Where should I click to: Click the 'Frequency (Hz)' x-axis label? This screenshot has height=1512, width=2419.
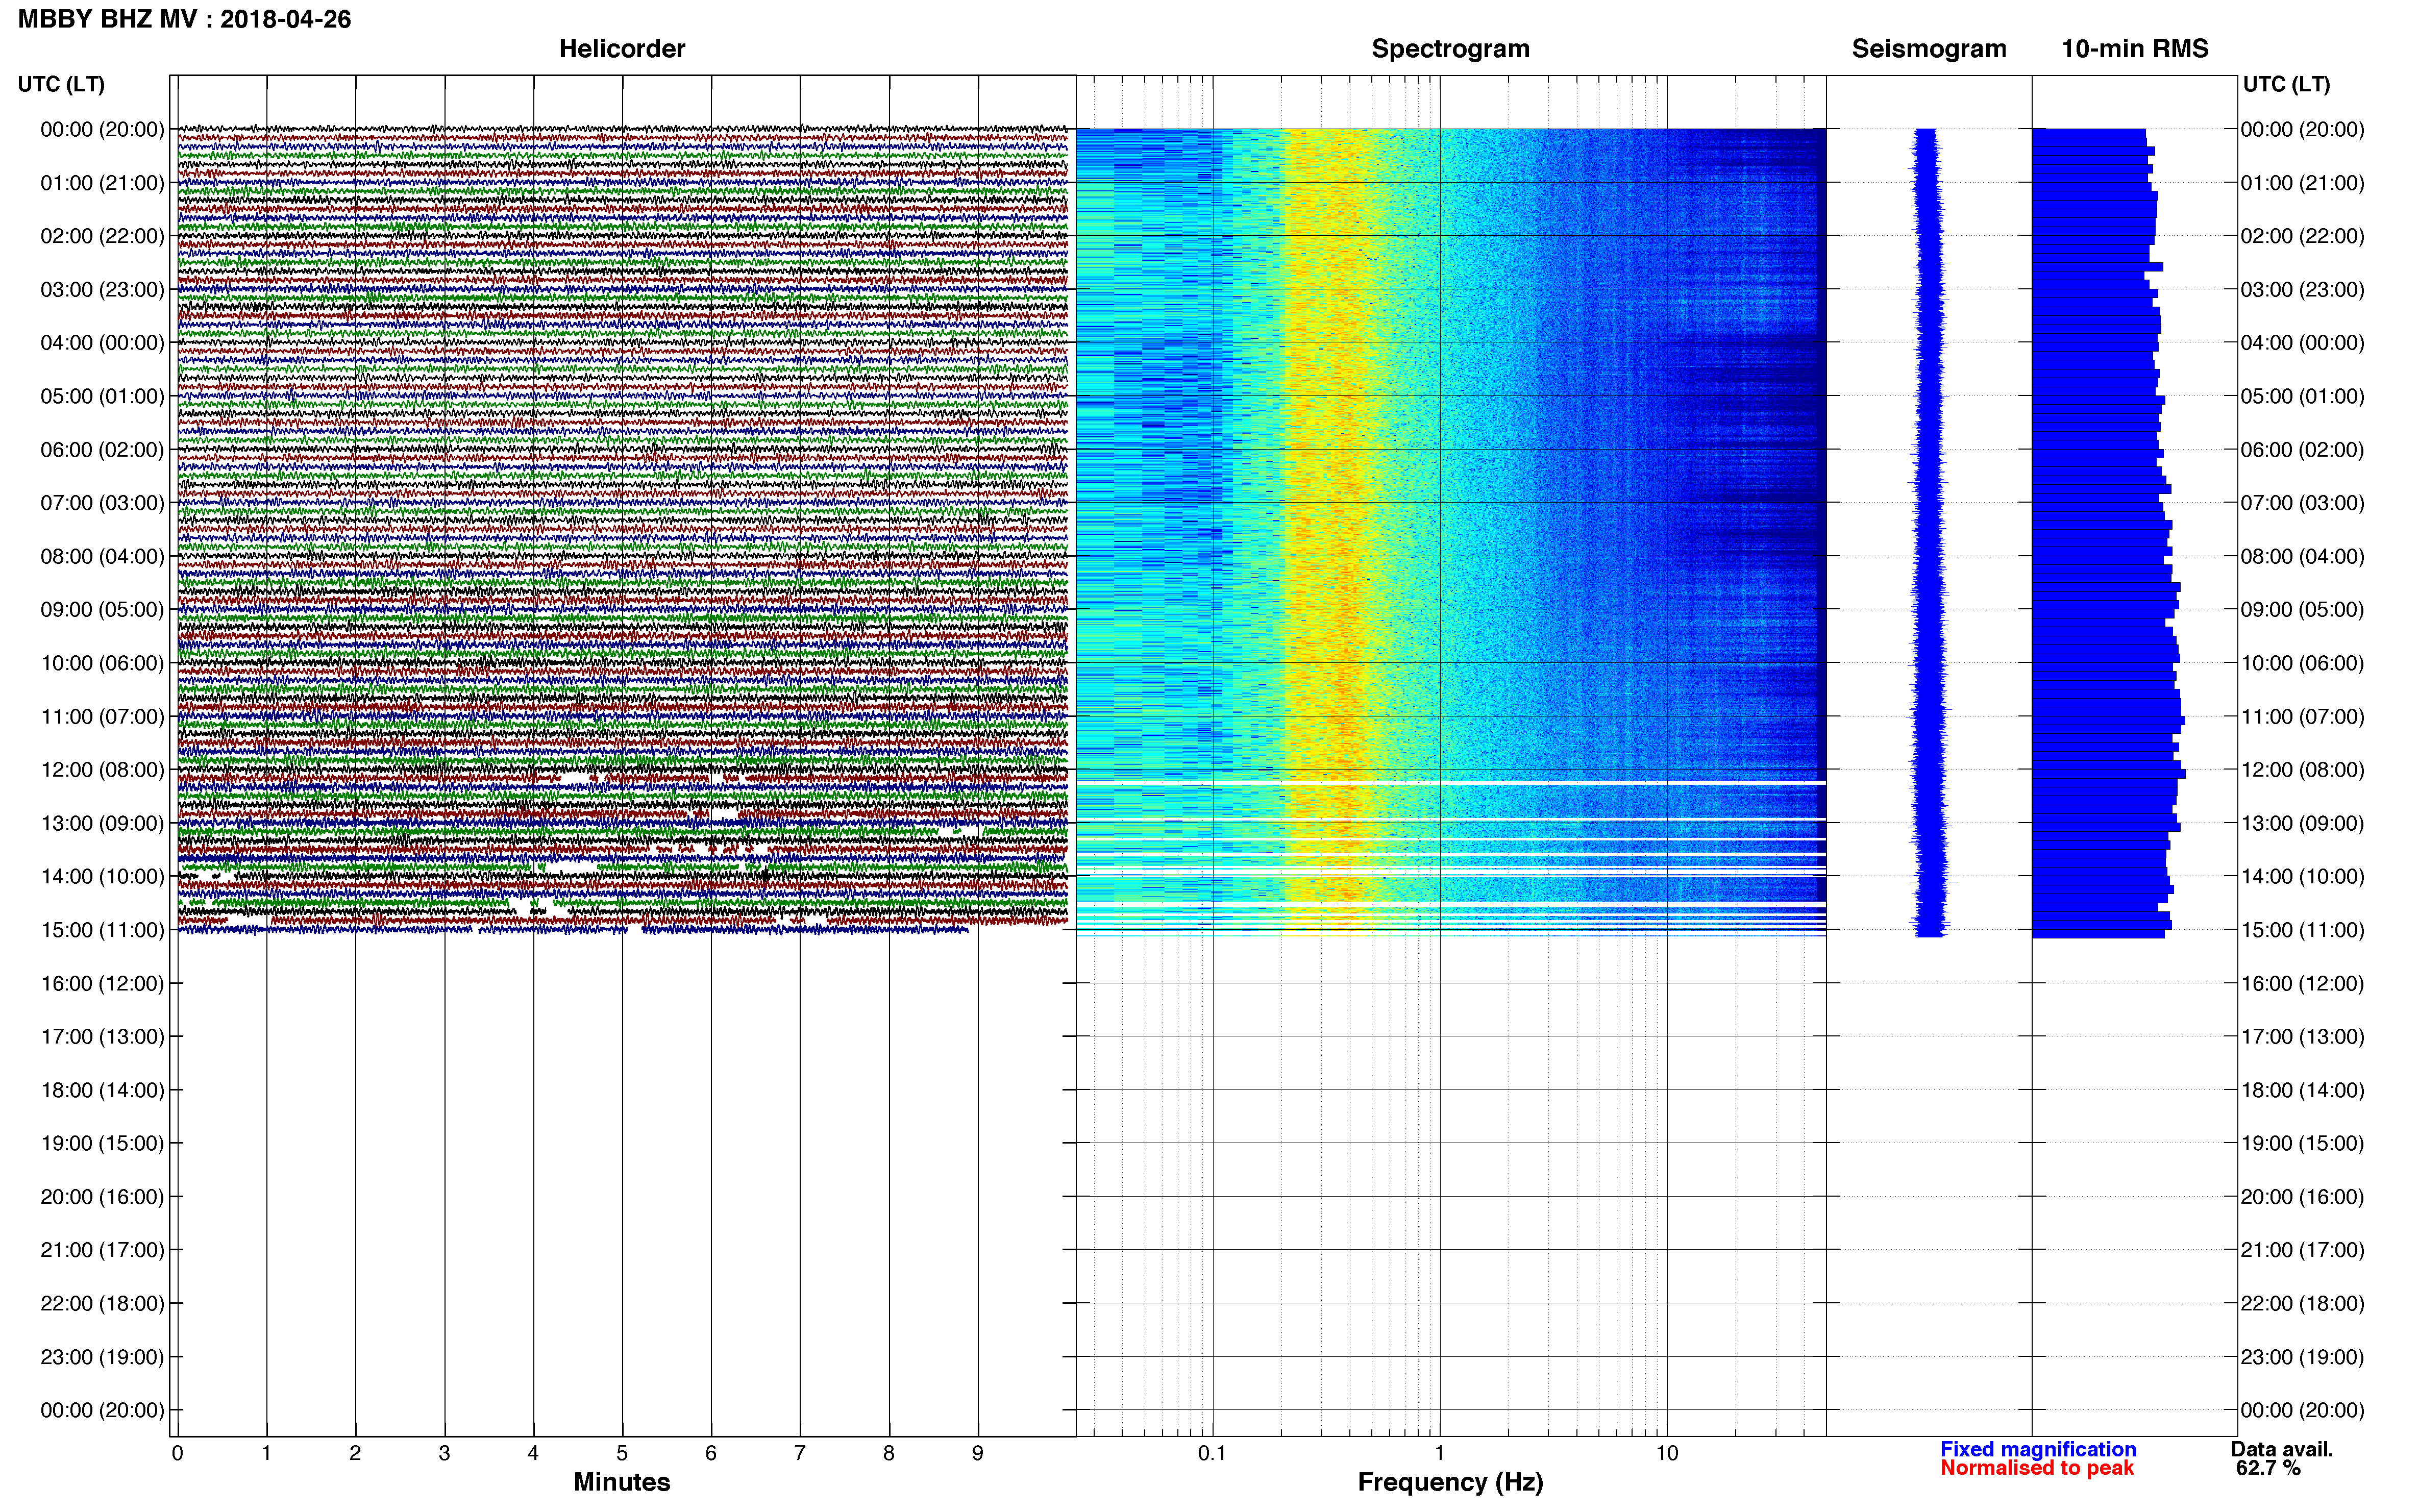(x=1450, y=1482)
